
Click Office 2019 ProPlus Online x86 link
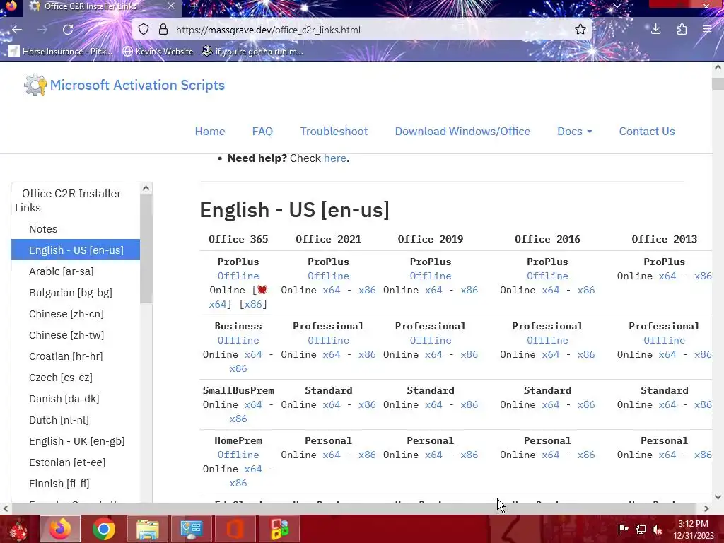point(469,290)
